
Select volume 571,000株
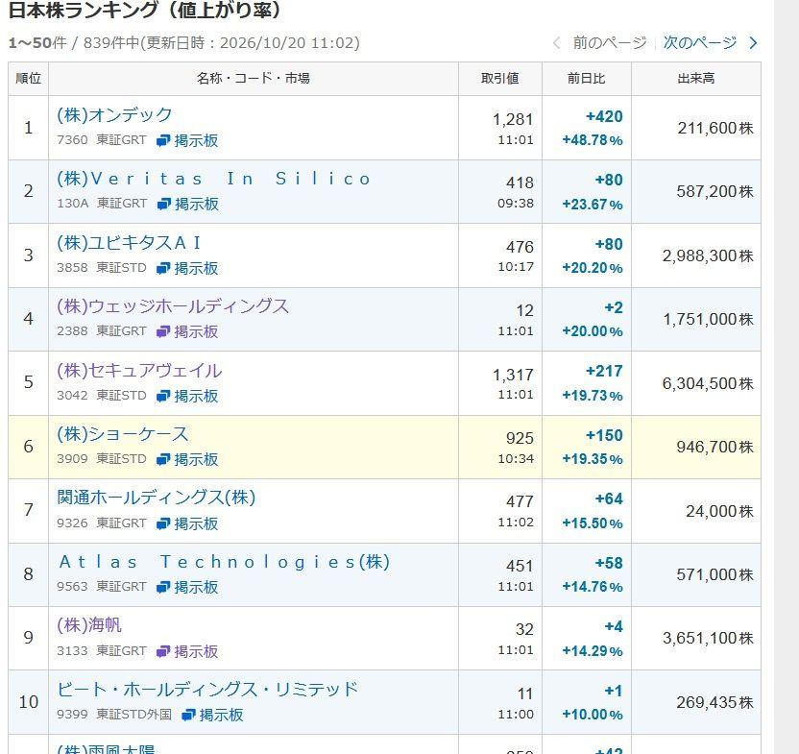(714, 575)
